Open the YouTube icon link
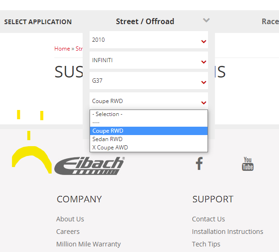The image size is (279, 252). click(x=247, y=164)
